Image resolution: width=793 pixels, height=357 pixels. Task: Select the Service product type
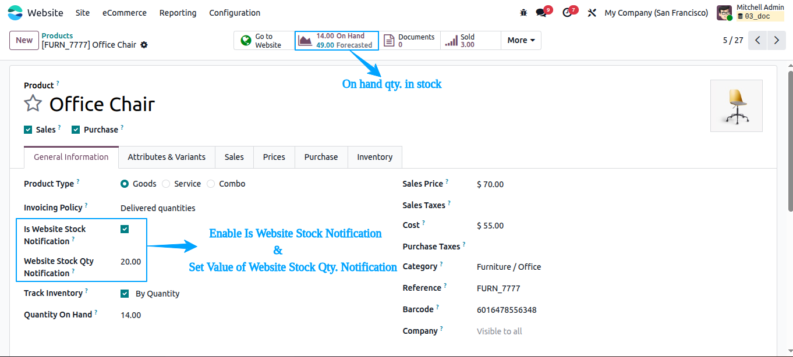coord(166,184)
